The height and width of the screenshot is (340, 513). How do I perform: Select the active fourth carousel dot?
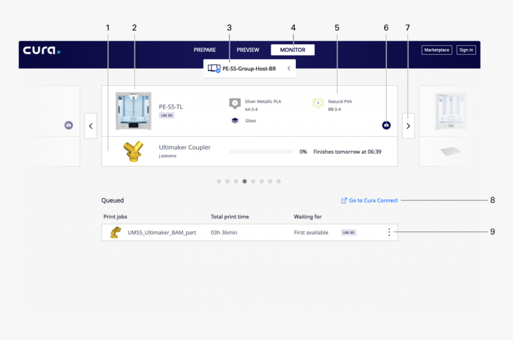tap(245, 181)
